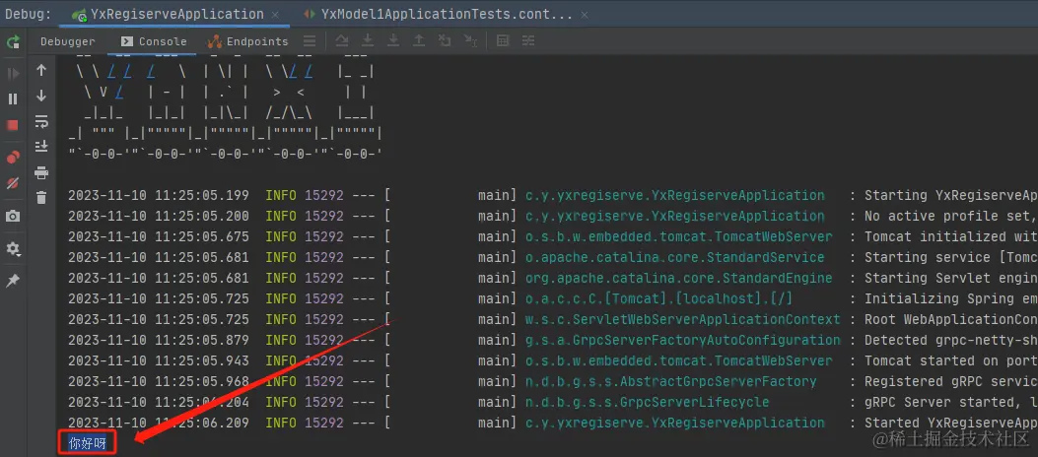Click the camera thread dump icon
Image resolution: width=1038 pixels, height=457 pixels.
[x=13, y=217]
